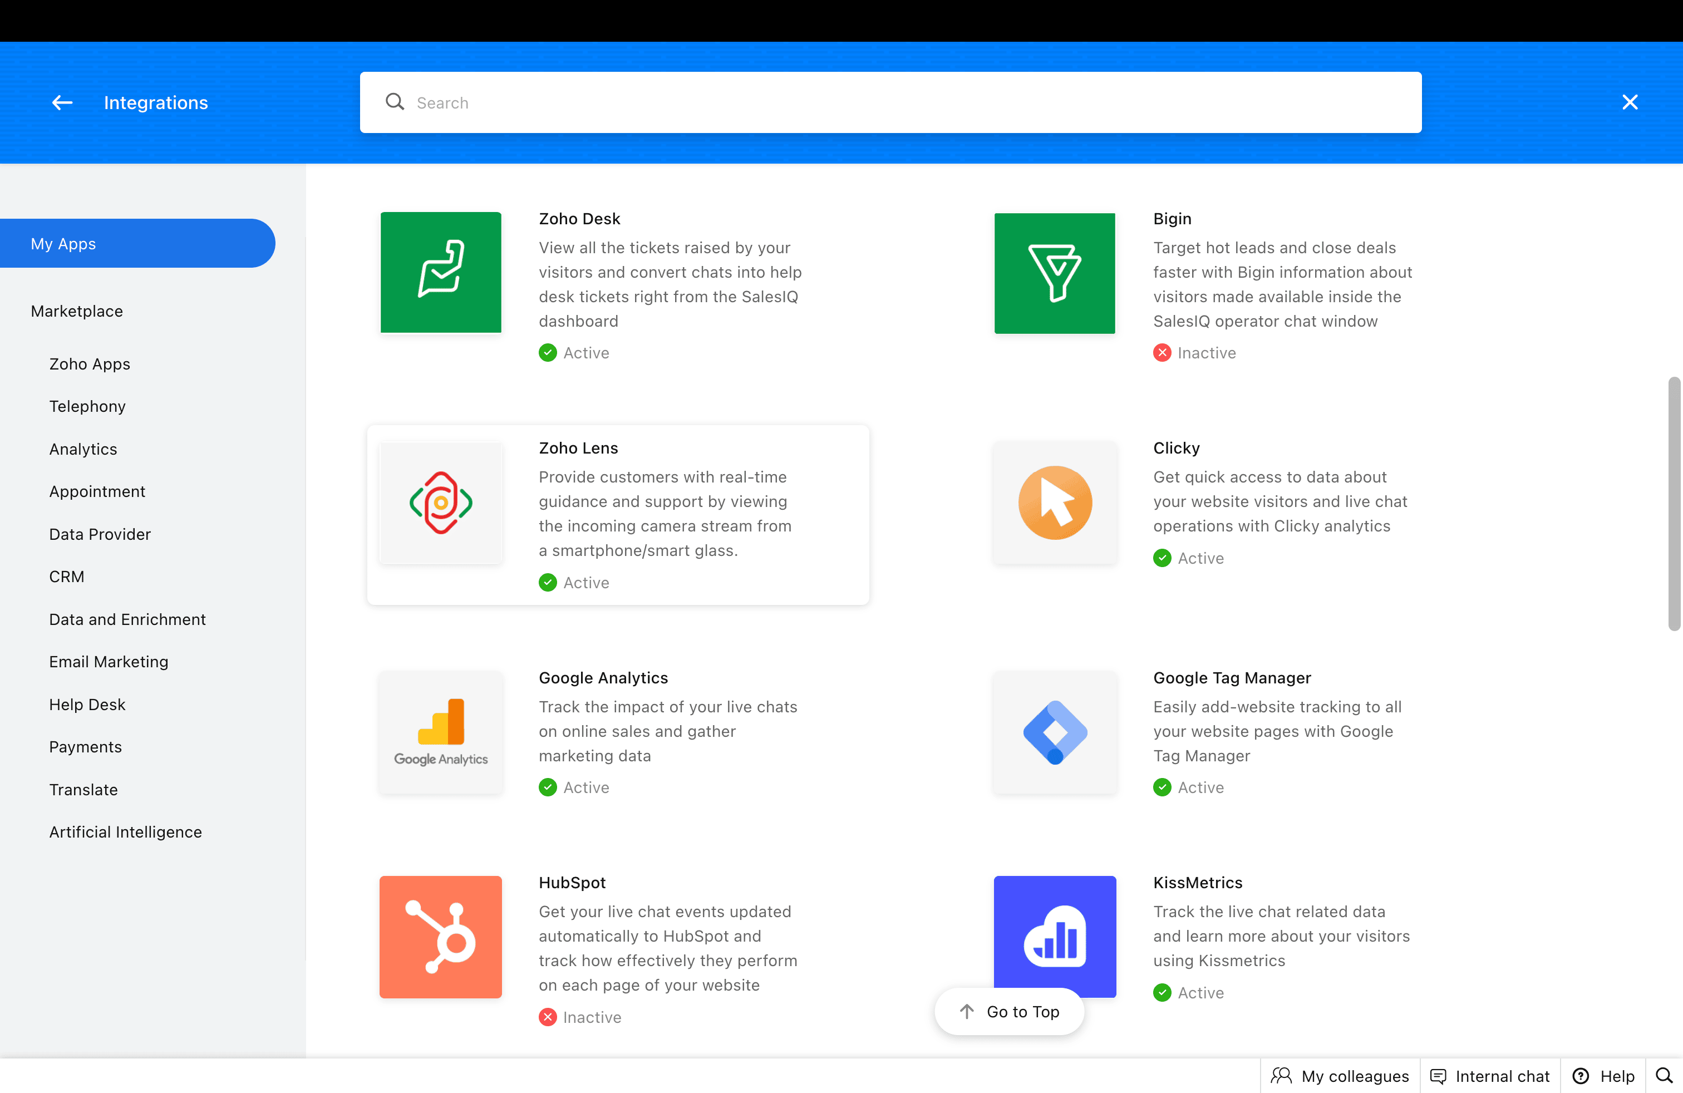Click the red Inactive icon for HubSpot
Screen dimensions: 1683x1093
pos(547,1017)
